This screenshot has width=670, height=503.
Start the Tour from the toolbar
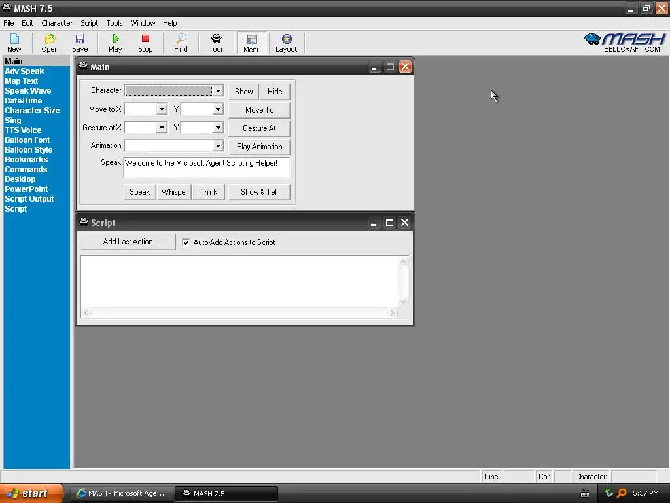(x=216, y=43)
